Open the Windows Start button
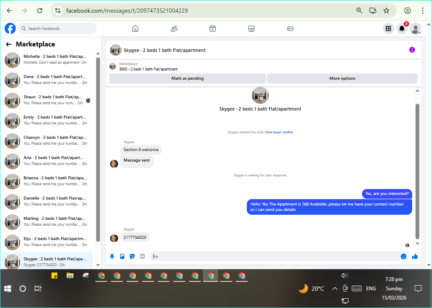 [8, 289]
